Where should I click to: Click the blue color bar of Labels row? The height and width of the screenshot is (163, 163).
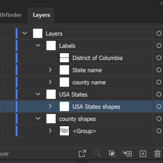(17, 46)
